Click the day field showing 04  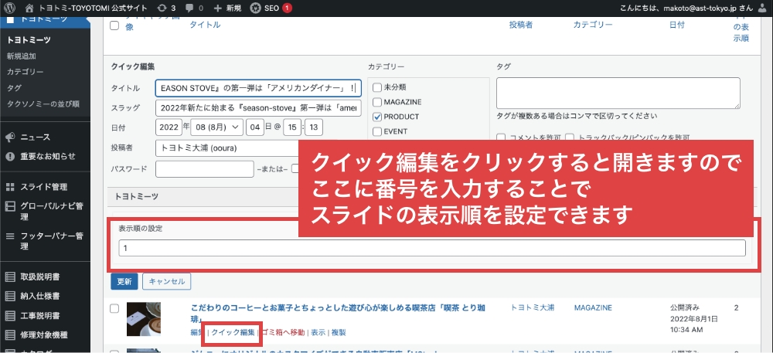[x=255, y=127]
